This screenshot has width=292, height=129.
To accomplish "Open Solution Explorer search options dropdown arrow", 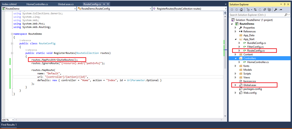I will click(289, 15).
